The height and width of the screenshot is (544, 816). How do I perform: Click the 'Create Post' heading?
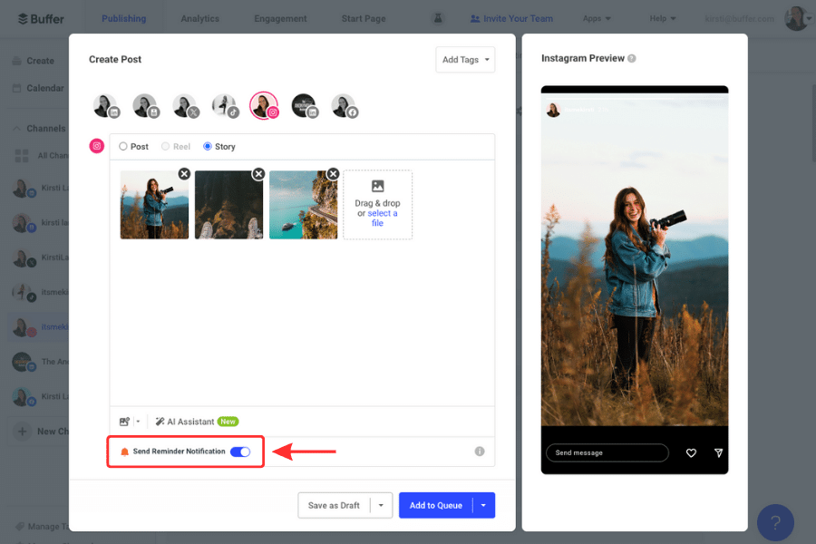tap(115, 59)
